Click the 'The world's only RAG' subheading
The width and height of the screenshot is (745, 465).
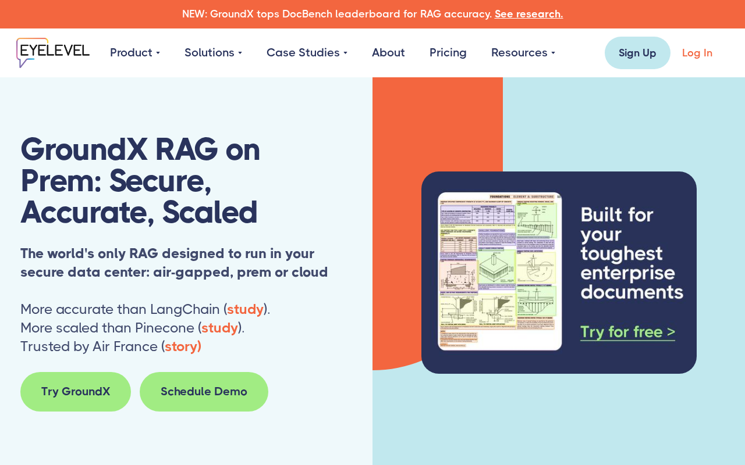pos(174,263)
